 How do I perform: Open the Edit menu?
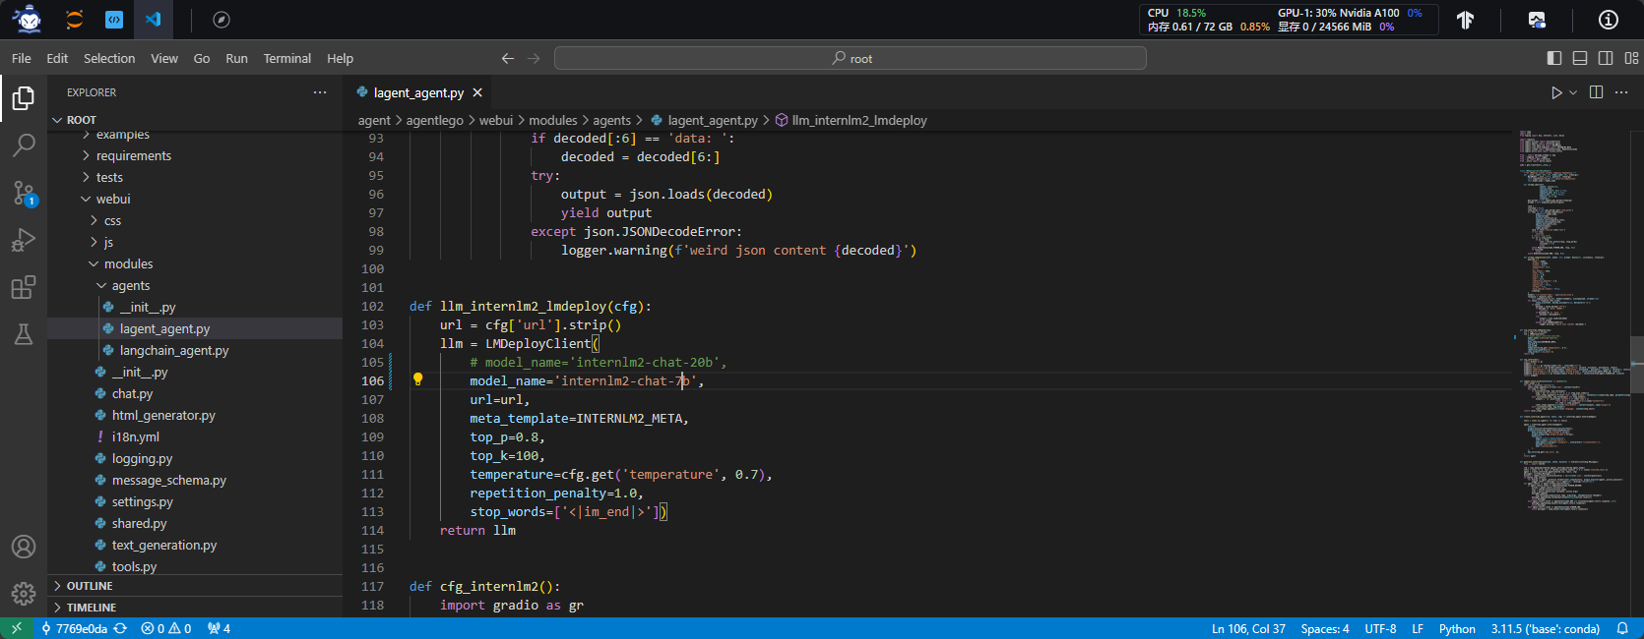point(57,59)
